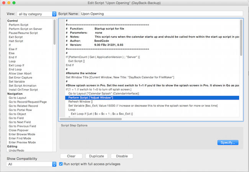Select the 'Go to Record/Request/Page' step
Screen dimensions: 249x172
pos(28,102)
